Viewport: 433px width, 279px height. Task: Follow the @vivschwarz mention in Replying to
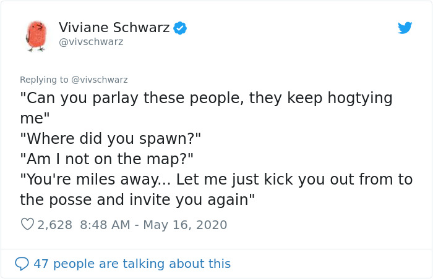click(x=100, y=80)
